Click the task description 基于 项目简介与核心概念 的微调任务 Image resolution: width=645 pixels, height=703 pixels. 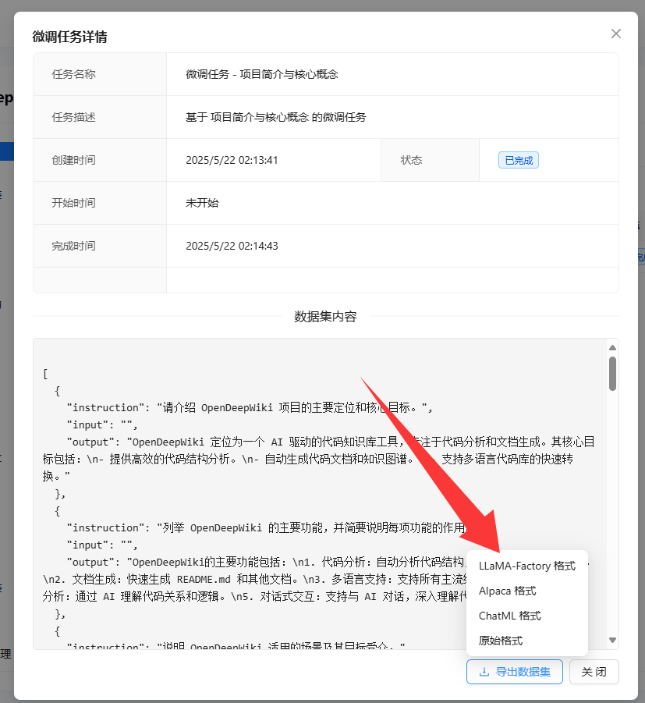(x=275, y=118)
